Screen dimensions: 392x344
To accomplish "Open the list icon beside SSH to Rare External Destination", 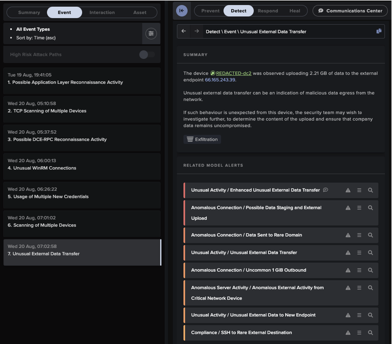I will click(x=359, y=332).
